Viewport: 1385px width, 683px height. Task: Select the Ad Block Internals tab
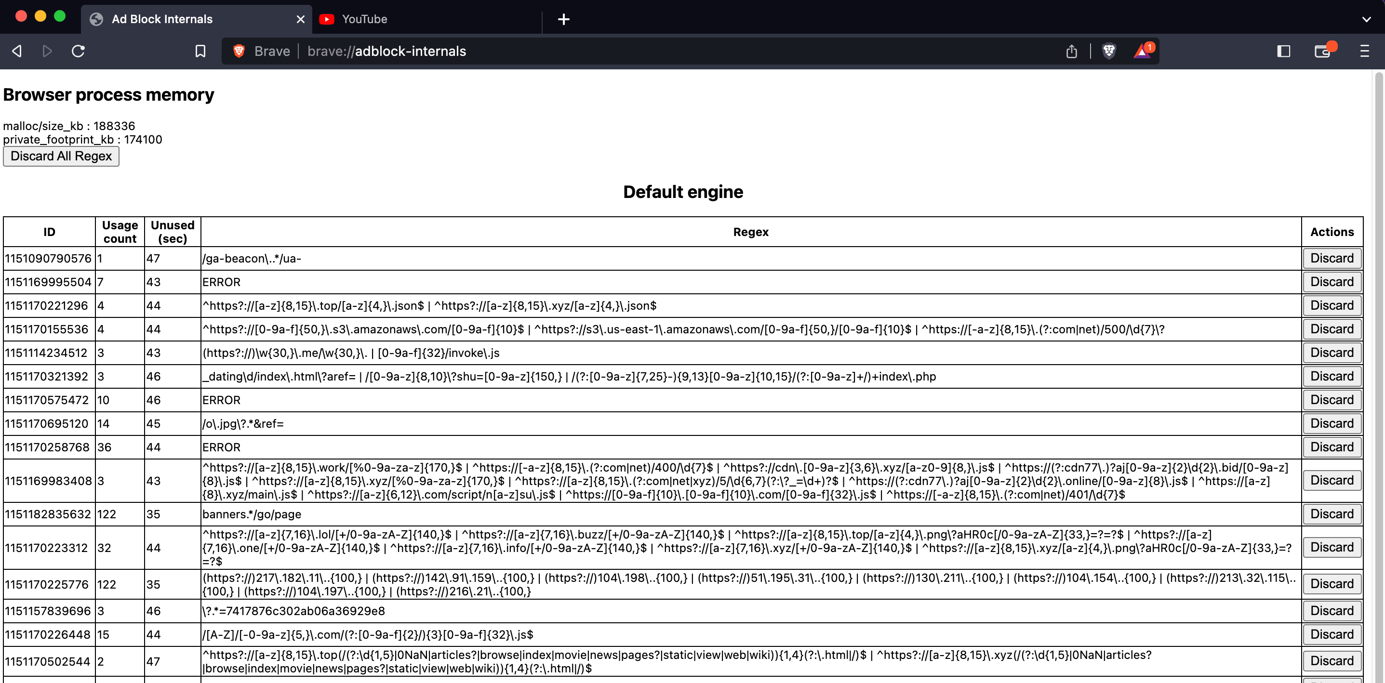[161, 19]
